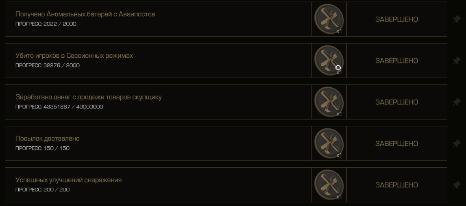Image resolution: width=466 pixels, height=206 pixels.
Task: Toggle pin icon for Посылок доставлено
Action: 457,144
